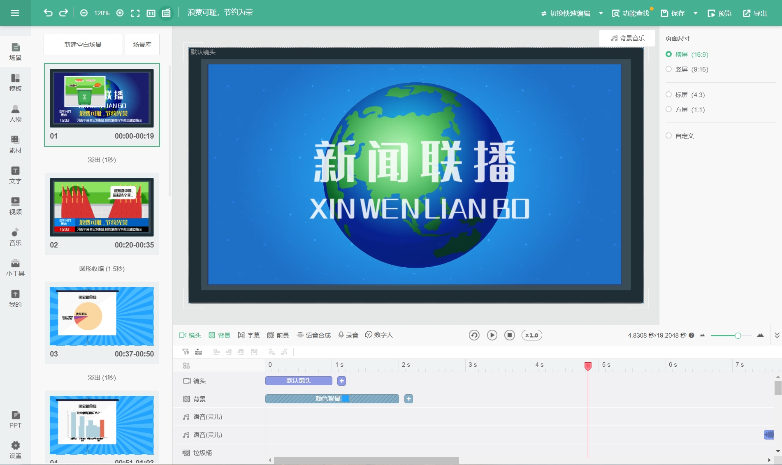782x465 pixels.
Task: Open the 人物 (Character) sidebar panel
Action: 15,113
